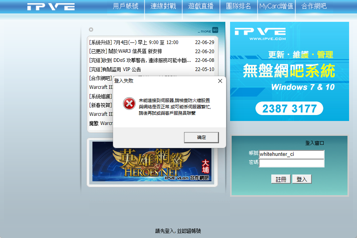Click the round bullet icon above news
This screenshot has width=357, height=238.
pos(91,30)
